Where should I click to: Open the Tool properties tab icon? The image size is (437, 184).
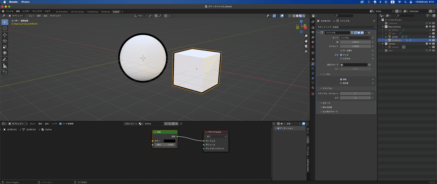pyautogui.click(x=313, y=21)
